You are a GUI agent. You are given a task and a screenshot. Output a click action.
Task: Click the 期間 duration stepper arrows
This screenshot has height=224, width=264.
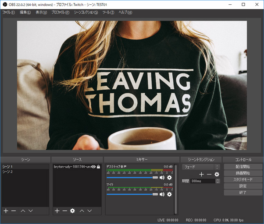click(218, 181)
